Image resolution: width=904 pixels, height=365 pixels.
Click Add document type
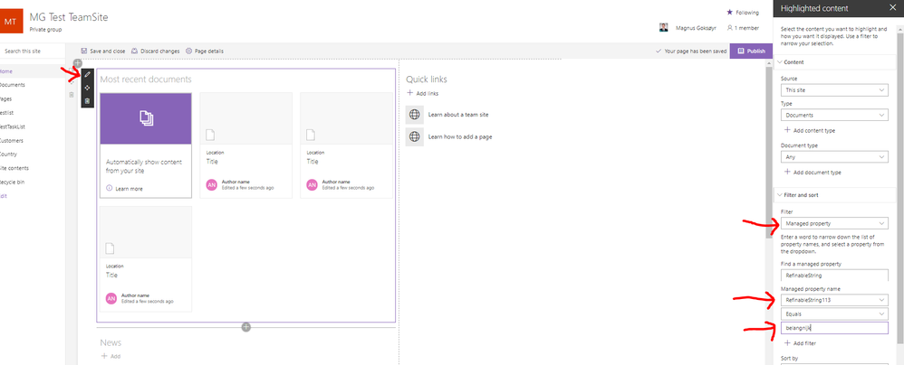[x=813, y=172]
